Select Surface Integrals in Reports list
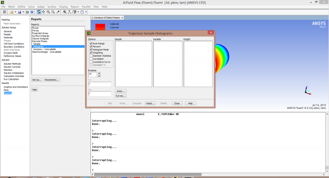The width and height of the screenshot is (329, 178). [40, 36]
